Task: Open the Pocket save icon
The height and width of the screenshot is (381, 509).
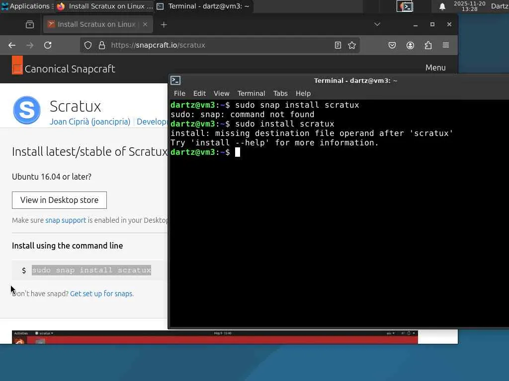Action: (x=392, y=45)
